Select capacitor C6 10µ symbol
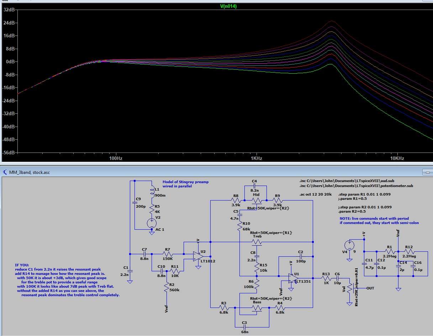The width and height of the screenshot is (433, 336). pyautogui.click(x=337, y=278)
